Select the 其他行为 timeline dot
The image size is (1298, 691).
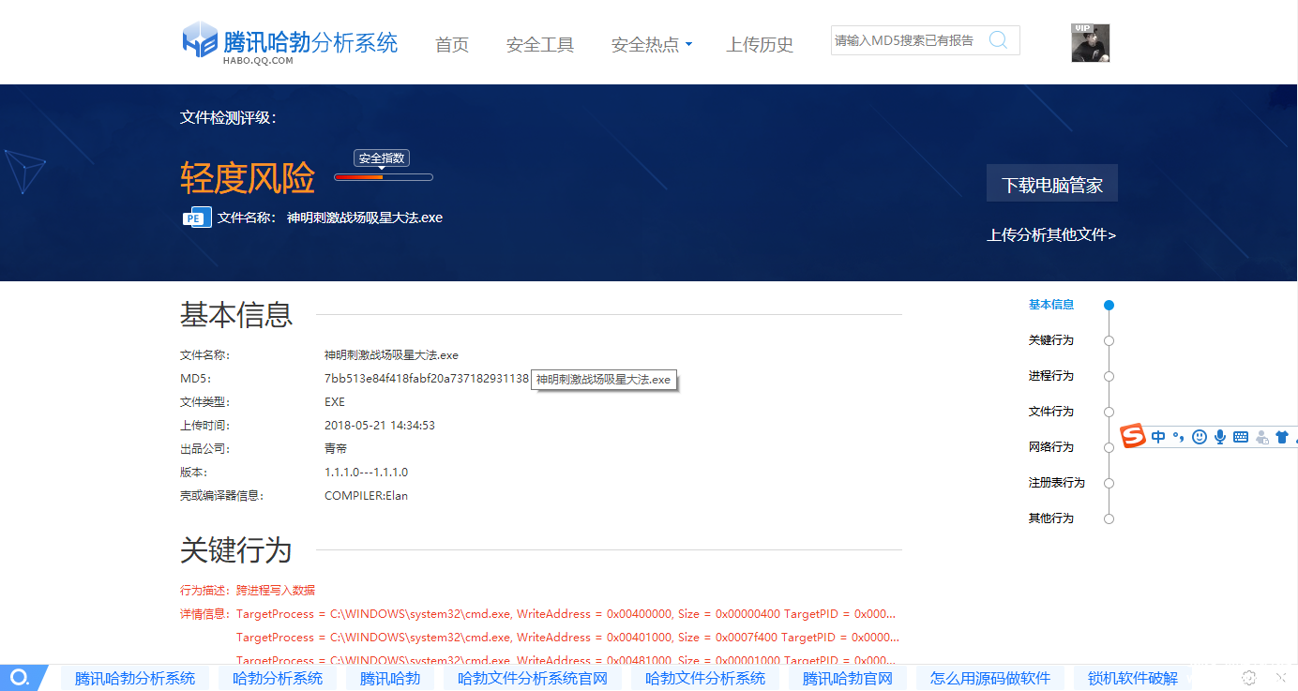1109,518
